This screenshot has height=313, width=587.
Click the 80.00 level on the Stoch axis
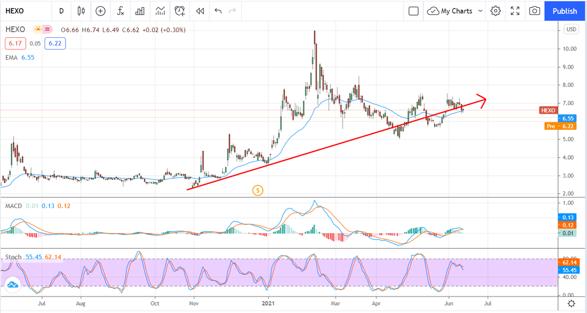click(x=569, y=259)
